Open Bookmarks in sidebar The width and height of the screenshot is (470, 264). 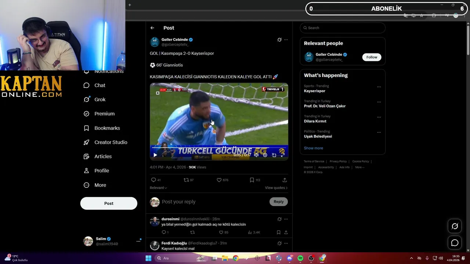click(x=102, y=128)
